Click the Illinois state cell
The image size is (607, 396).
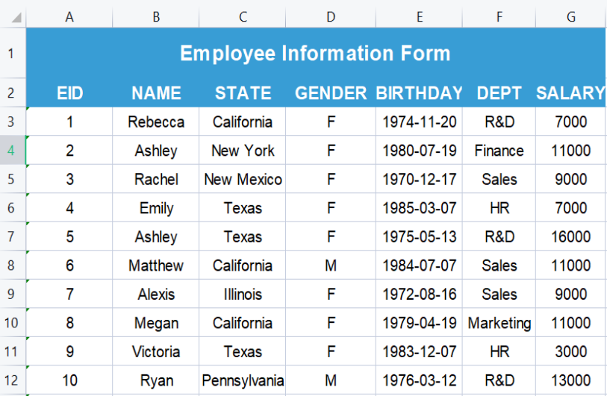click(x=243, y=294)
